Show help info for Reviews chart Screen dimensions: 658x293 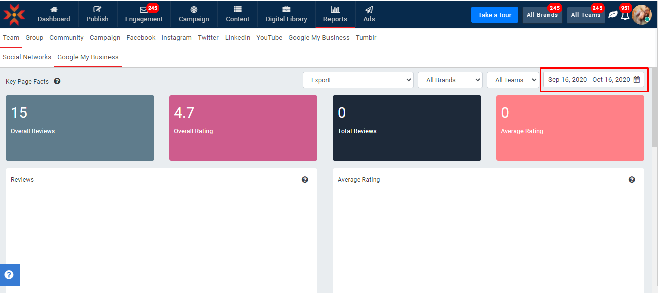(x=305, y=180)
